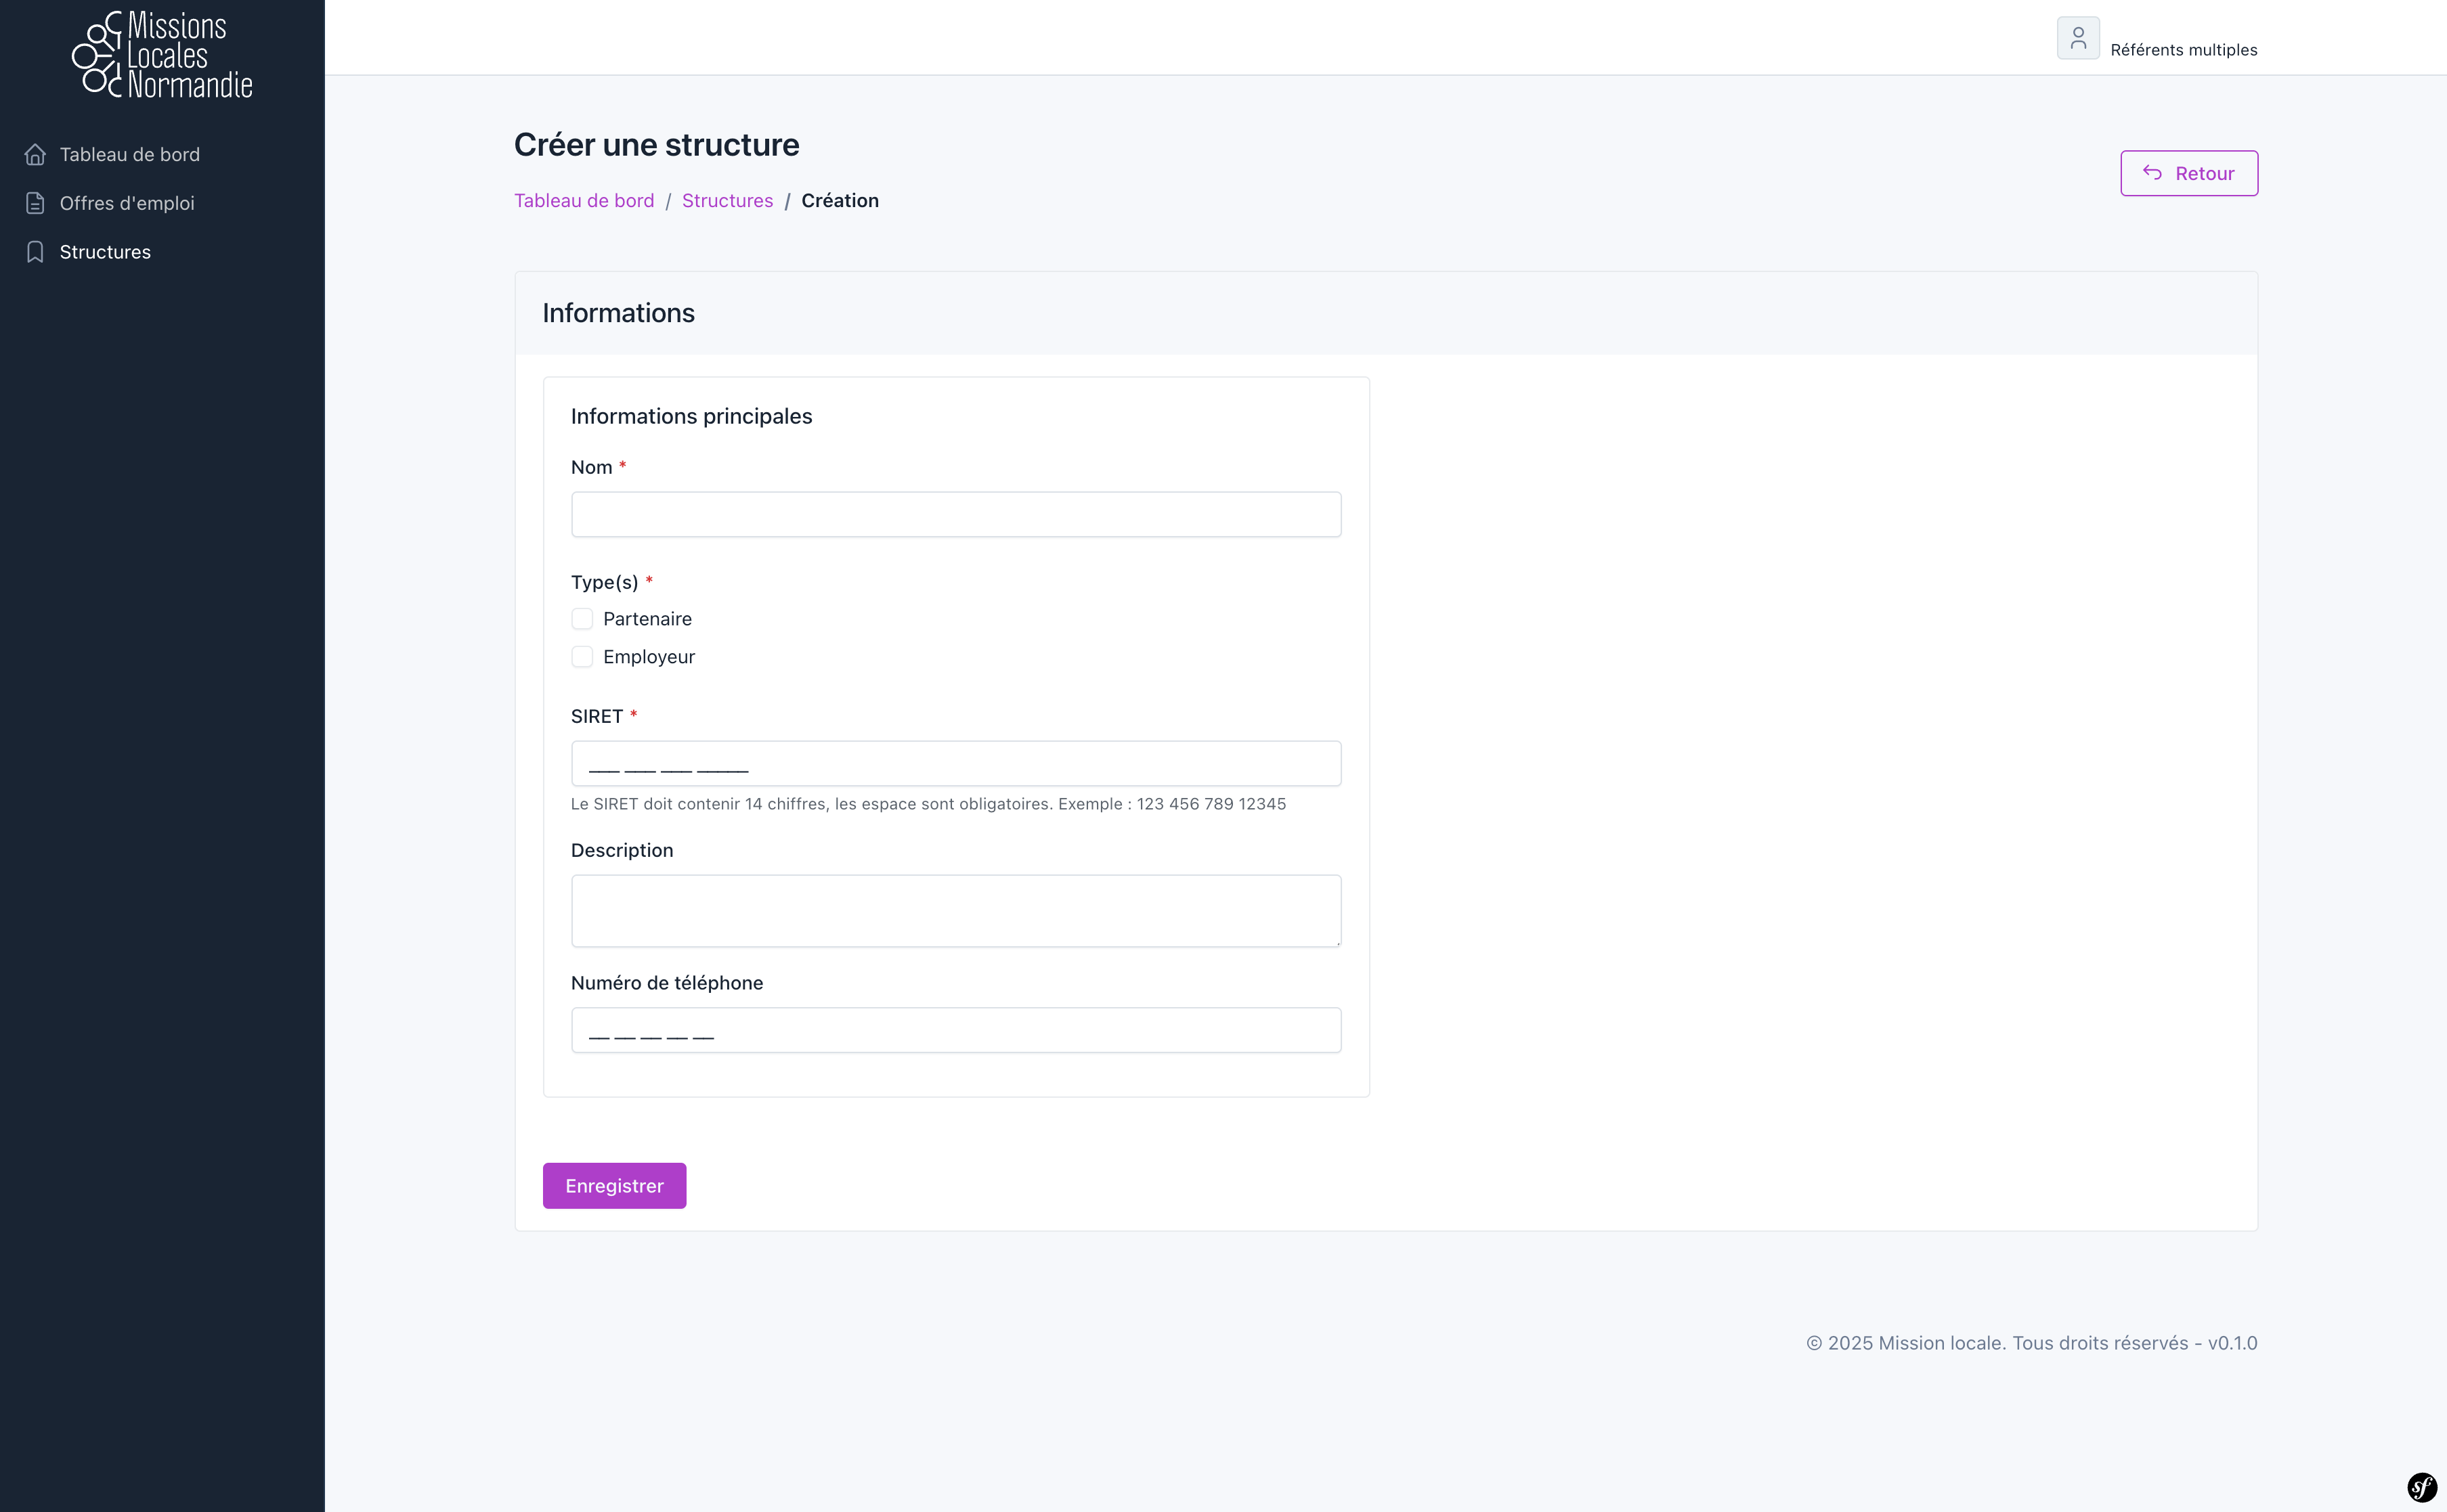Check the Partenaire checkbox
The image size is (2447, 1512).
[x=582, y=619]
